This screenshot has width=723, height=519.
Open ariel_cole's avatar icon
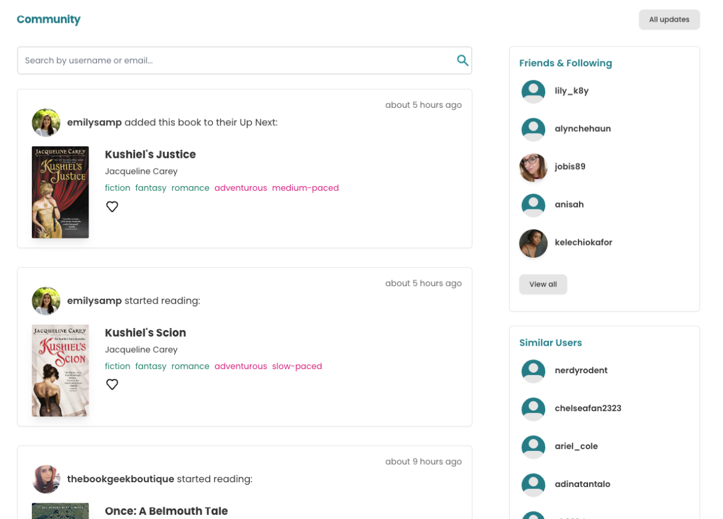[533, 447]
